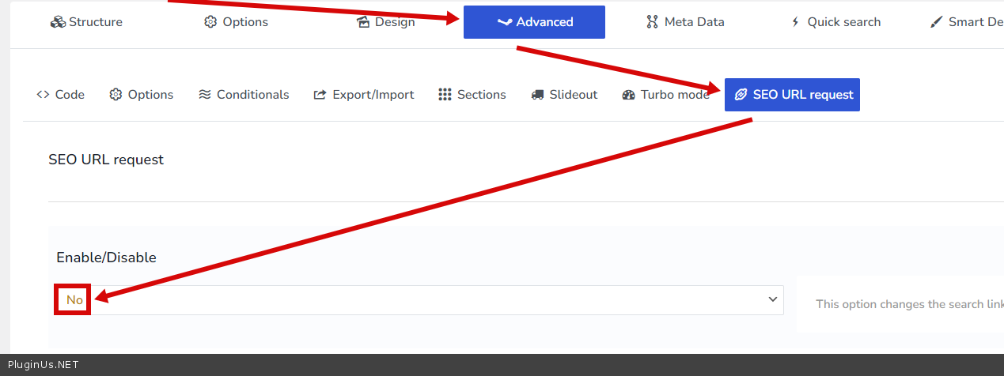
Task: Select the 'No' value in Enable/Disable
Action: [x=74, y=300]
